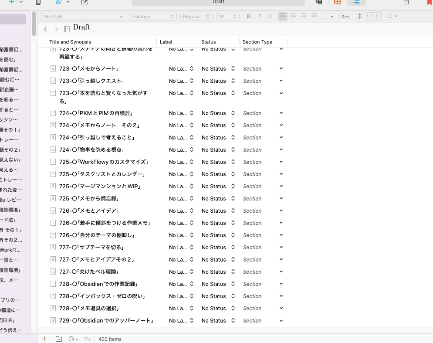
Task: Click the trash icon in top toolbar
Action: pos(38,2)
